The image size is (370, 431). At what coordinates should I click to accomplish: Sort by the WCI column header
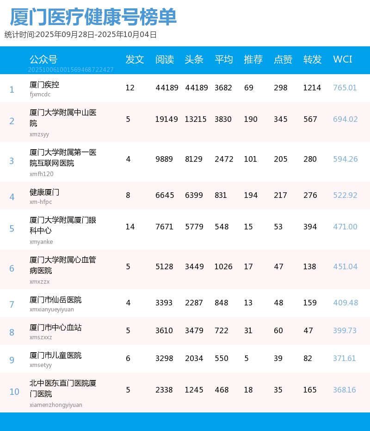pyautogui.click(x=343, y=59)
